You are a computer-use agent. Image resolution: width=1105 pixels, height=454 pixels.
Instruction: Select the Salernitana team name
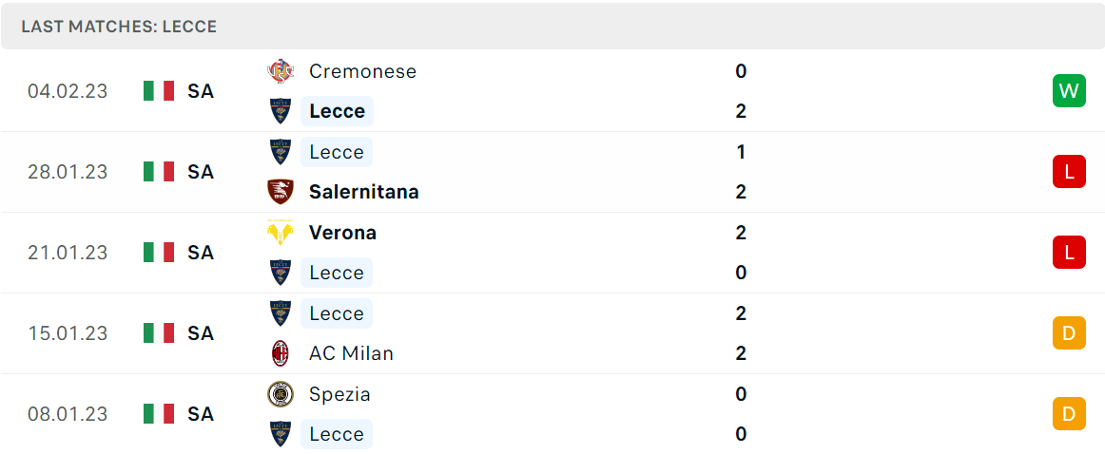coord(363,192)
